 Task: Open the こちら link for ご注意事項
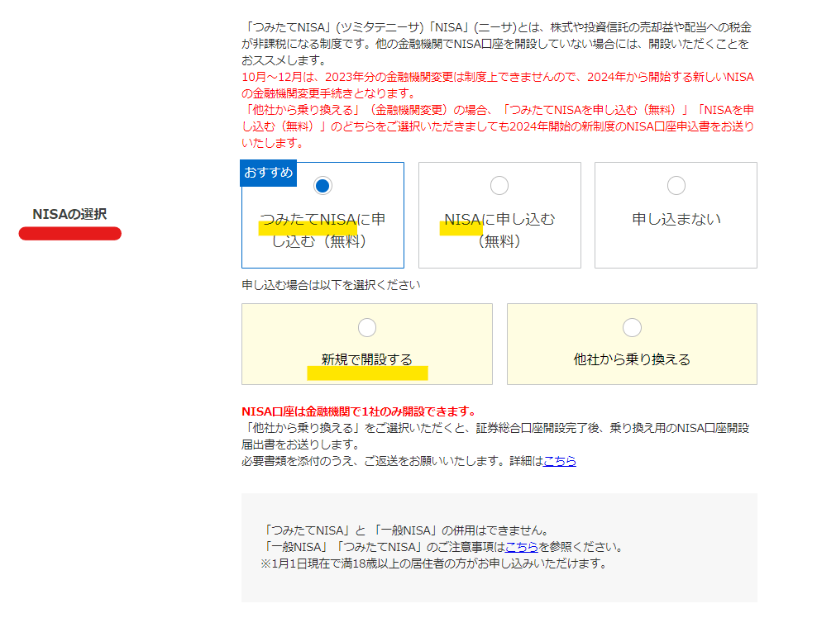pos(522,547)
